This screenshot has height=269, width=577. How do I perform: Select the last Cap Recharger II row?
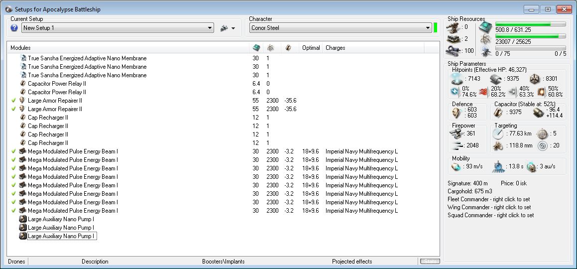click(44, 143)
